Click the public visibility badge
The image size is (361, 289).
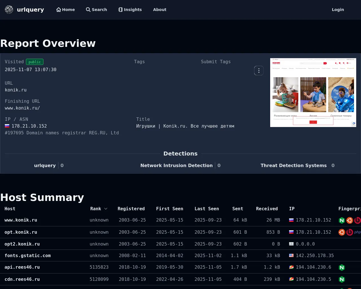35,62
